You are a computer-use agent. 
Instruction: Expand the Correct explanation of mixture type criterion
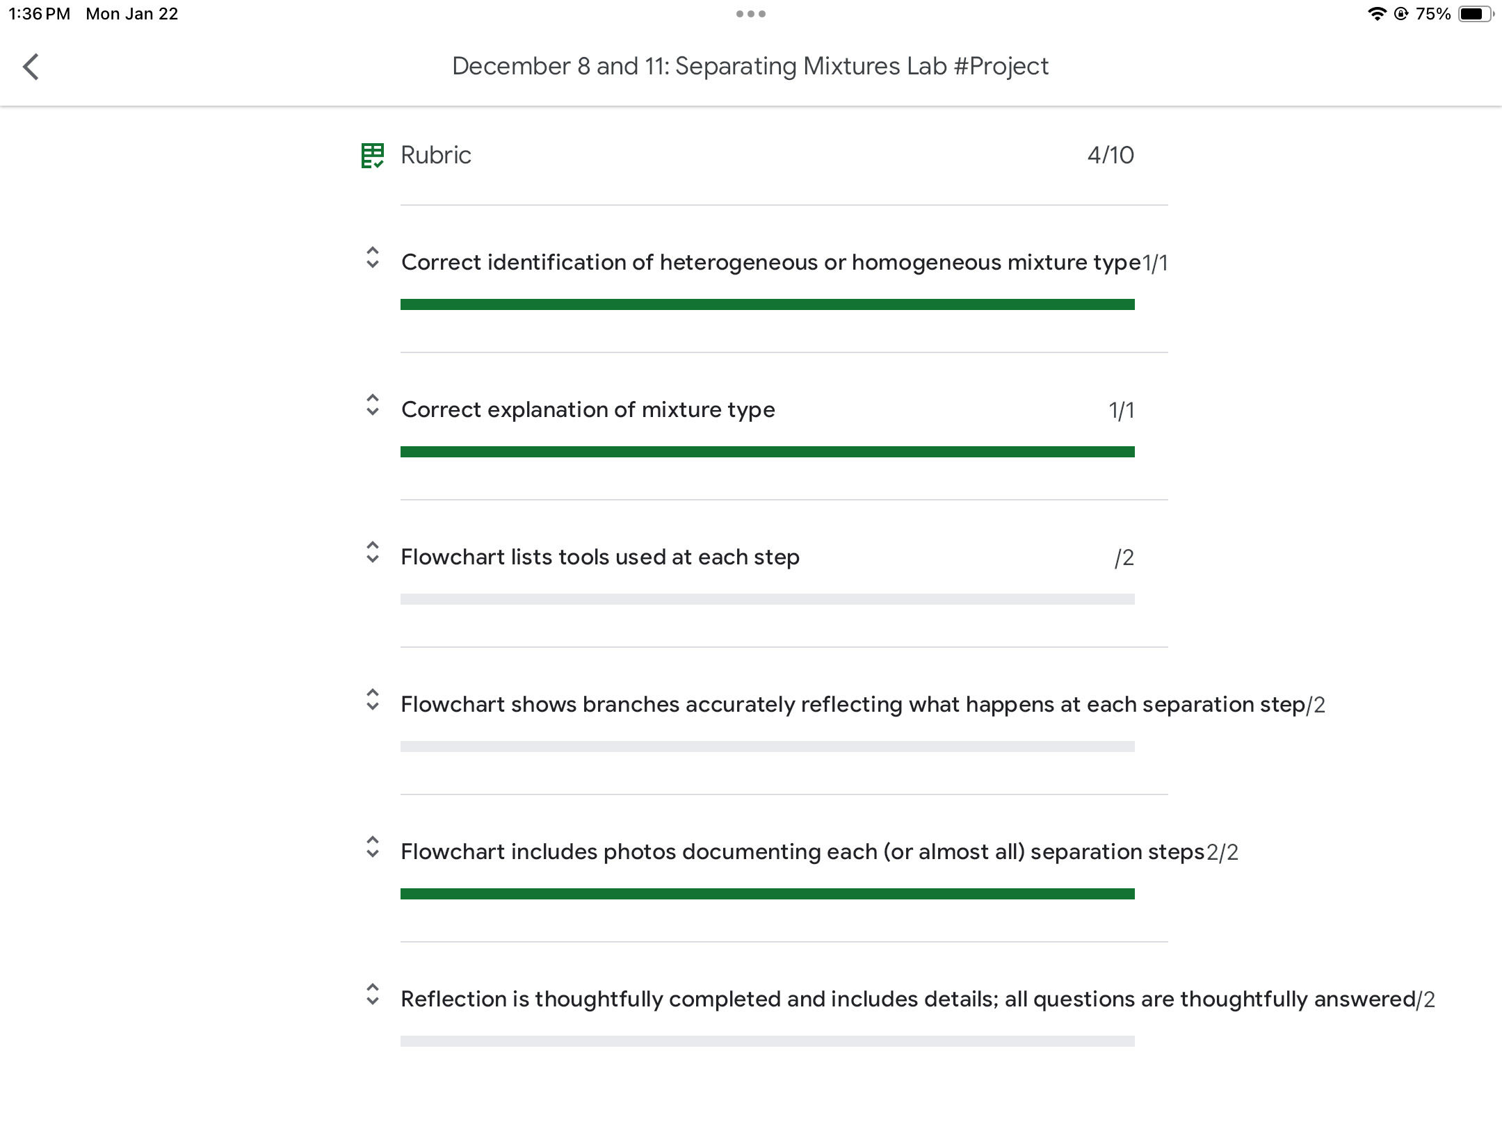pos(373,405)
